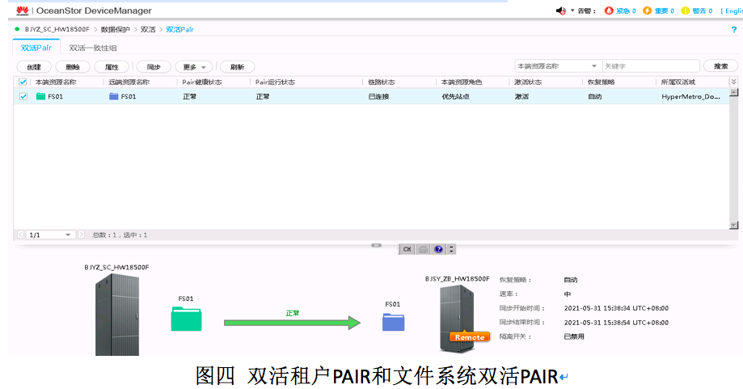This screenshot has height=389, width=743.
Task: Sort by 本端资源角色 column header
Action: coord(462,82)
